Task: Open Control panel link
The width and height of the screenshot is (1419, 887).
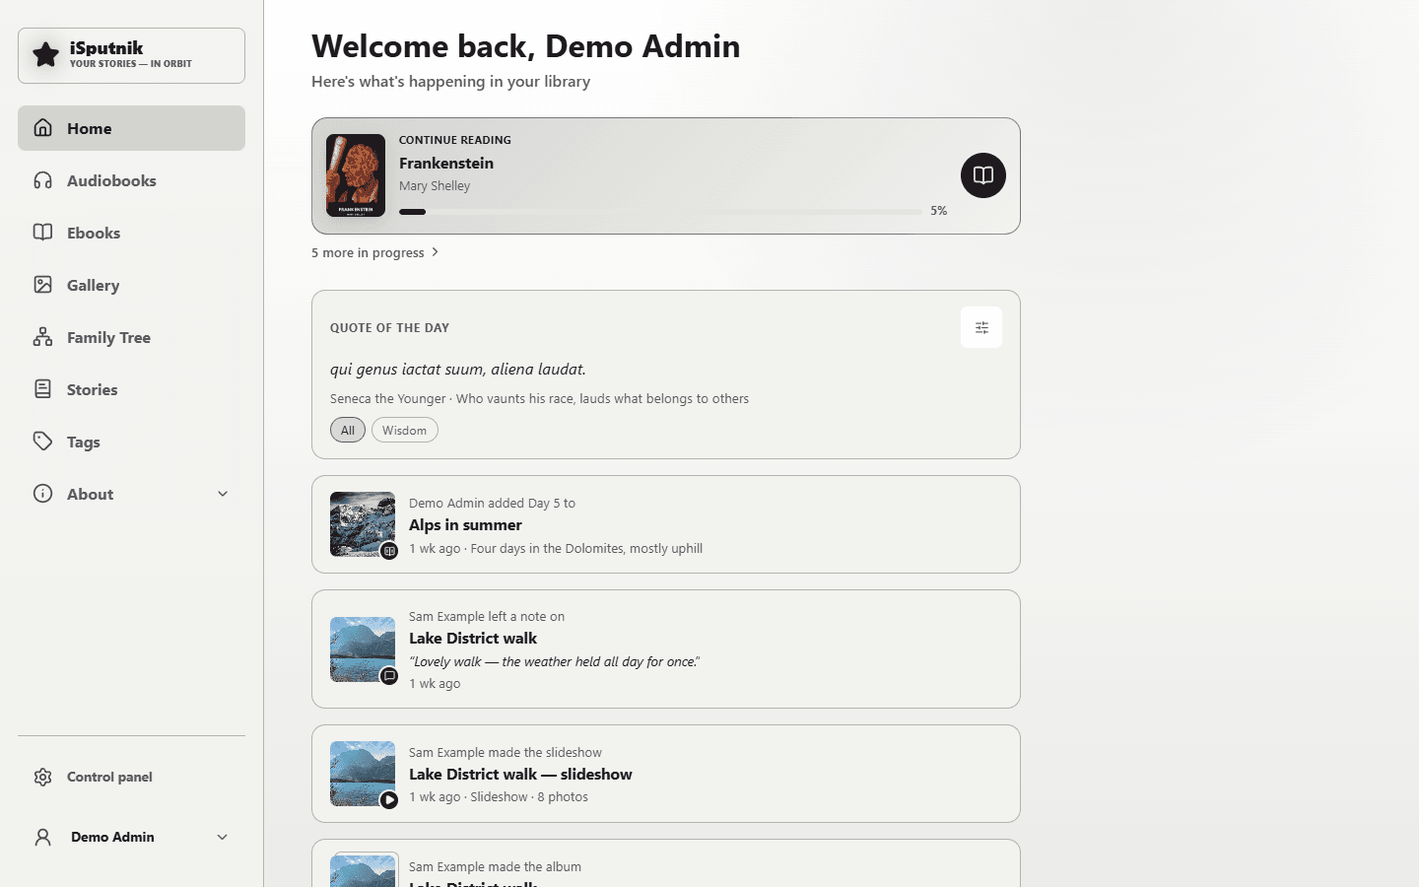Action: click(131, 777)
